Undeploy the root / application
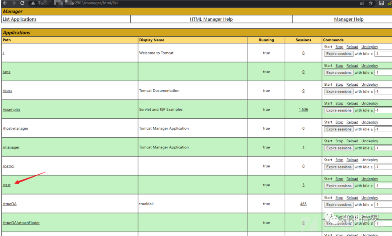 click(370, 47)
